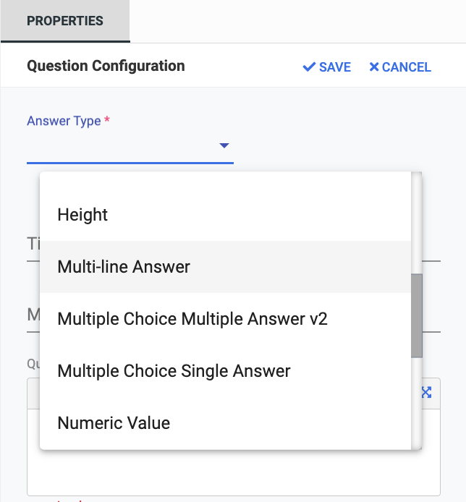The width and height of the screenshot is (466, 502).
Task: Click the question text area below the list
Action: 233,474
